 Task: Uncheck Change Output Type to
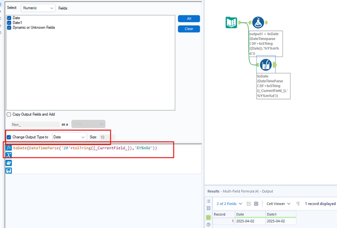[9, 137]
